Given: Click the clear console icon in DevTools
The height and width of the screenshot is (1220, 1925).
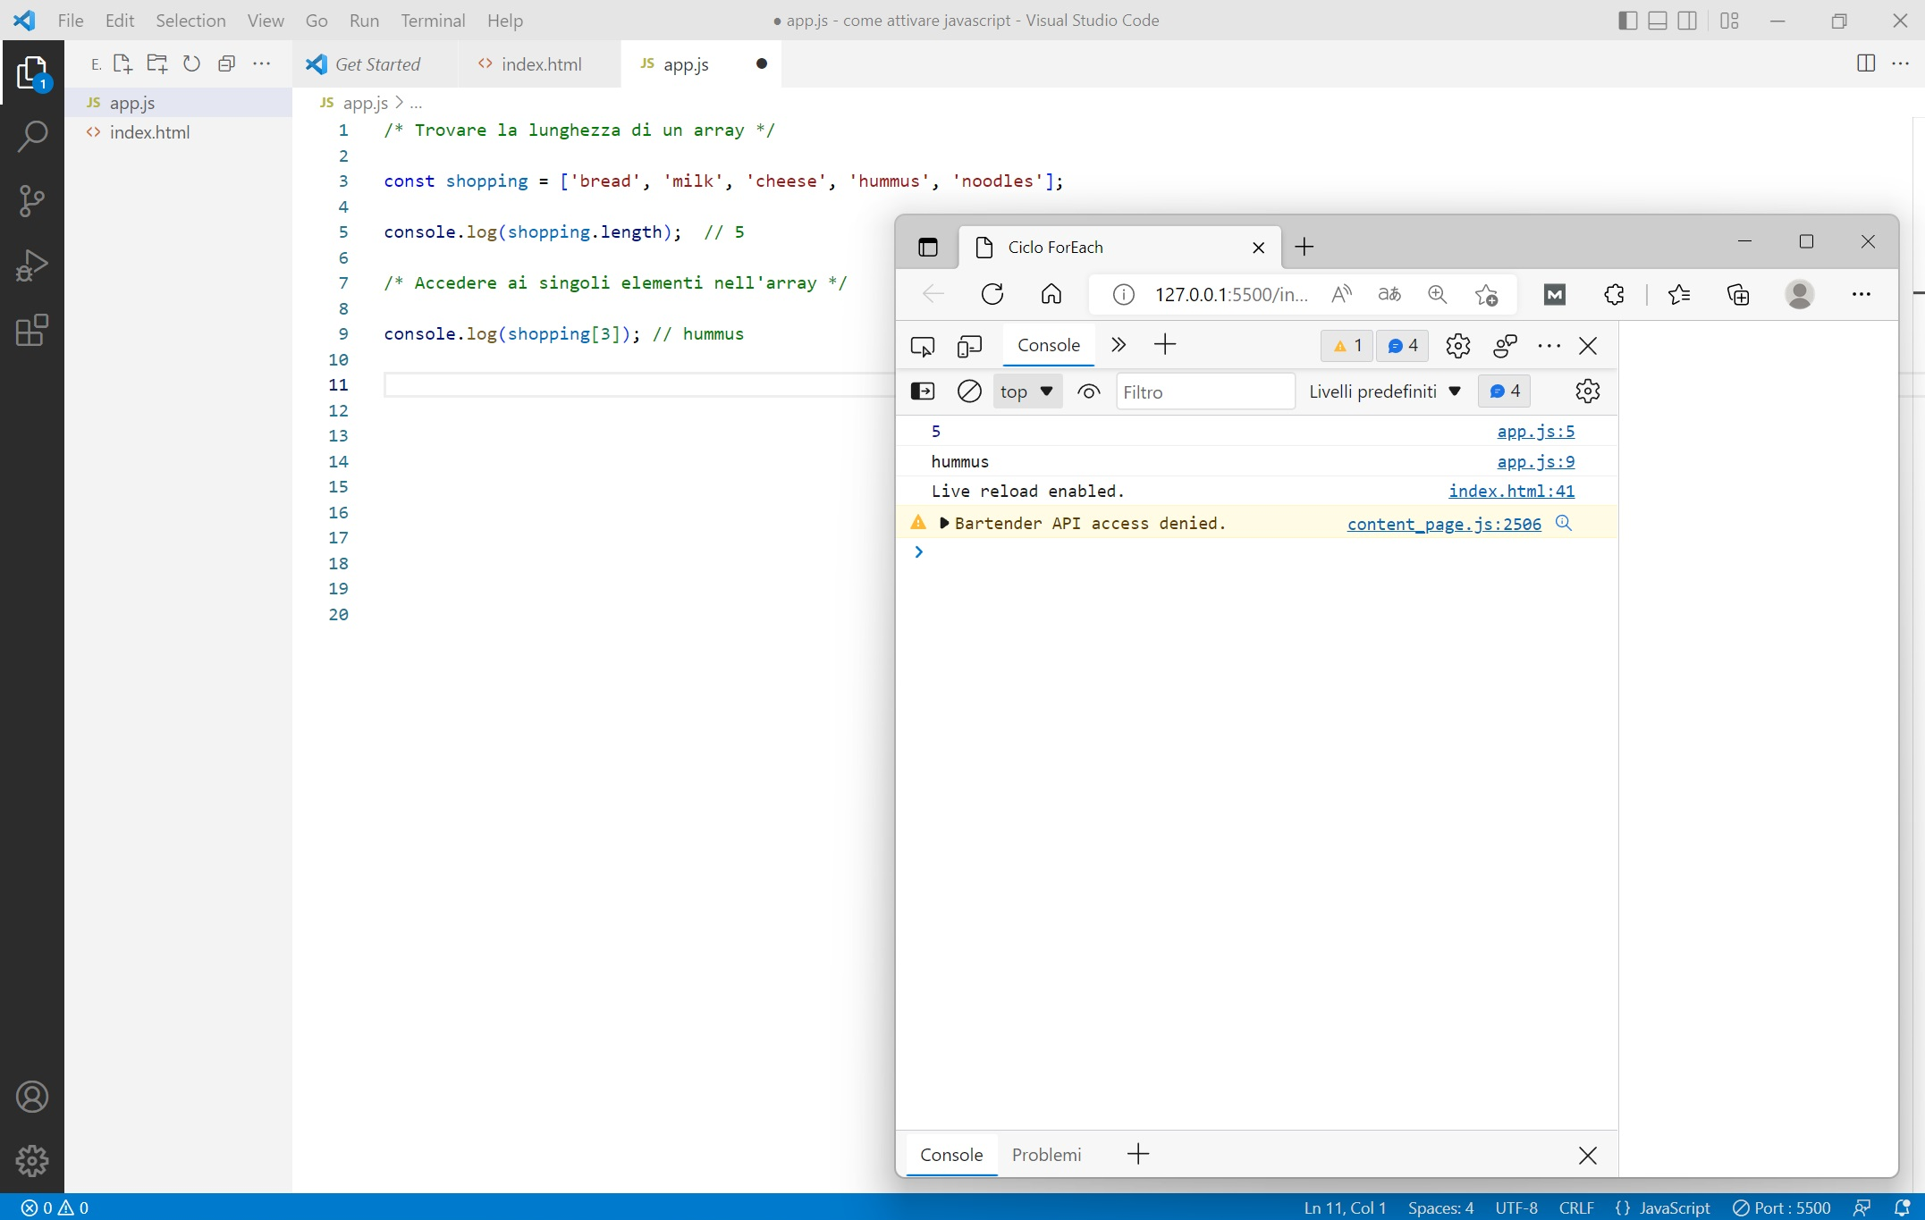Looking at the screenshot, I should pos(969,391).
